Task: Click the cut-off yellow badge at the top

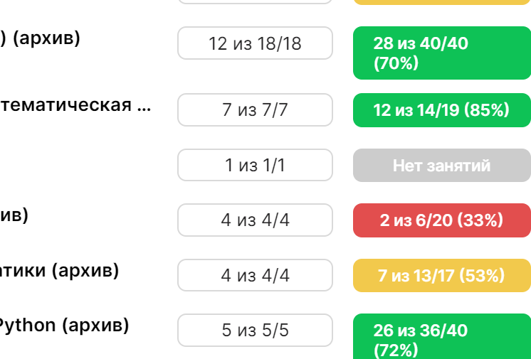Action: [442, 2]
